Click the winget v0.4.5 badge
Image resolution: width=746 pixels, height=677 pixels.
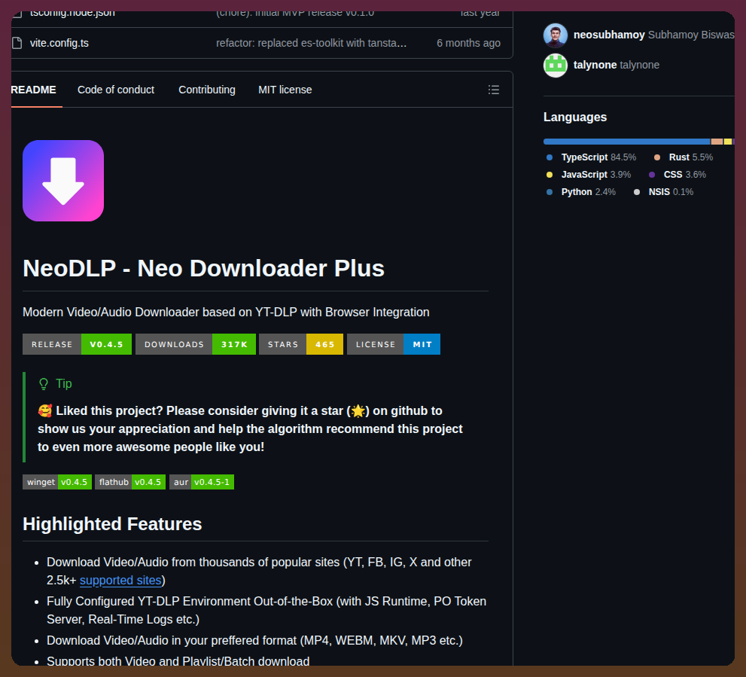(x=57, y=482)
